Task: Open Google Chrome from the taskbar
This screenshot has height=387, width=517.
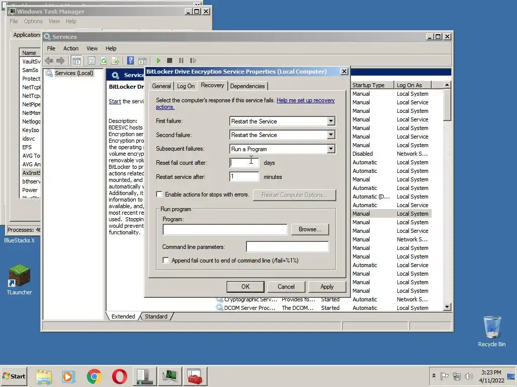Action: click(x=94, y=376)
